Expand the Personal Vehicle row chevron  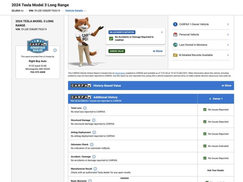click(x=228, y=35)
